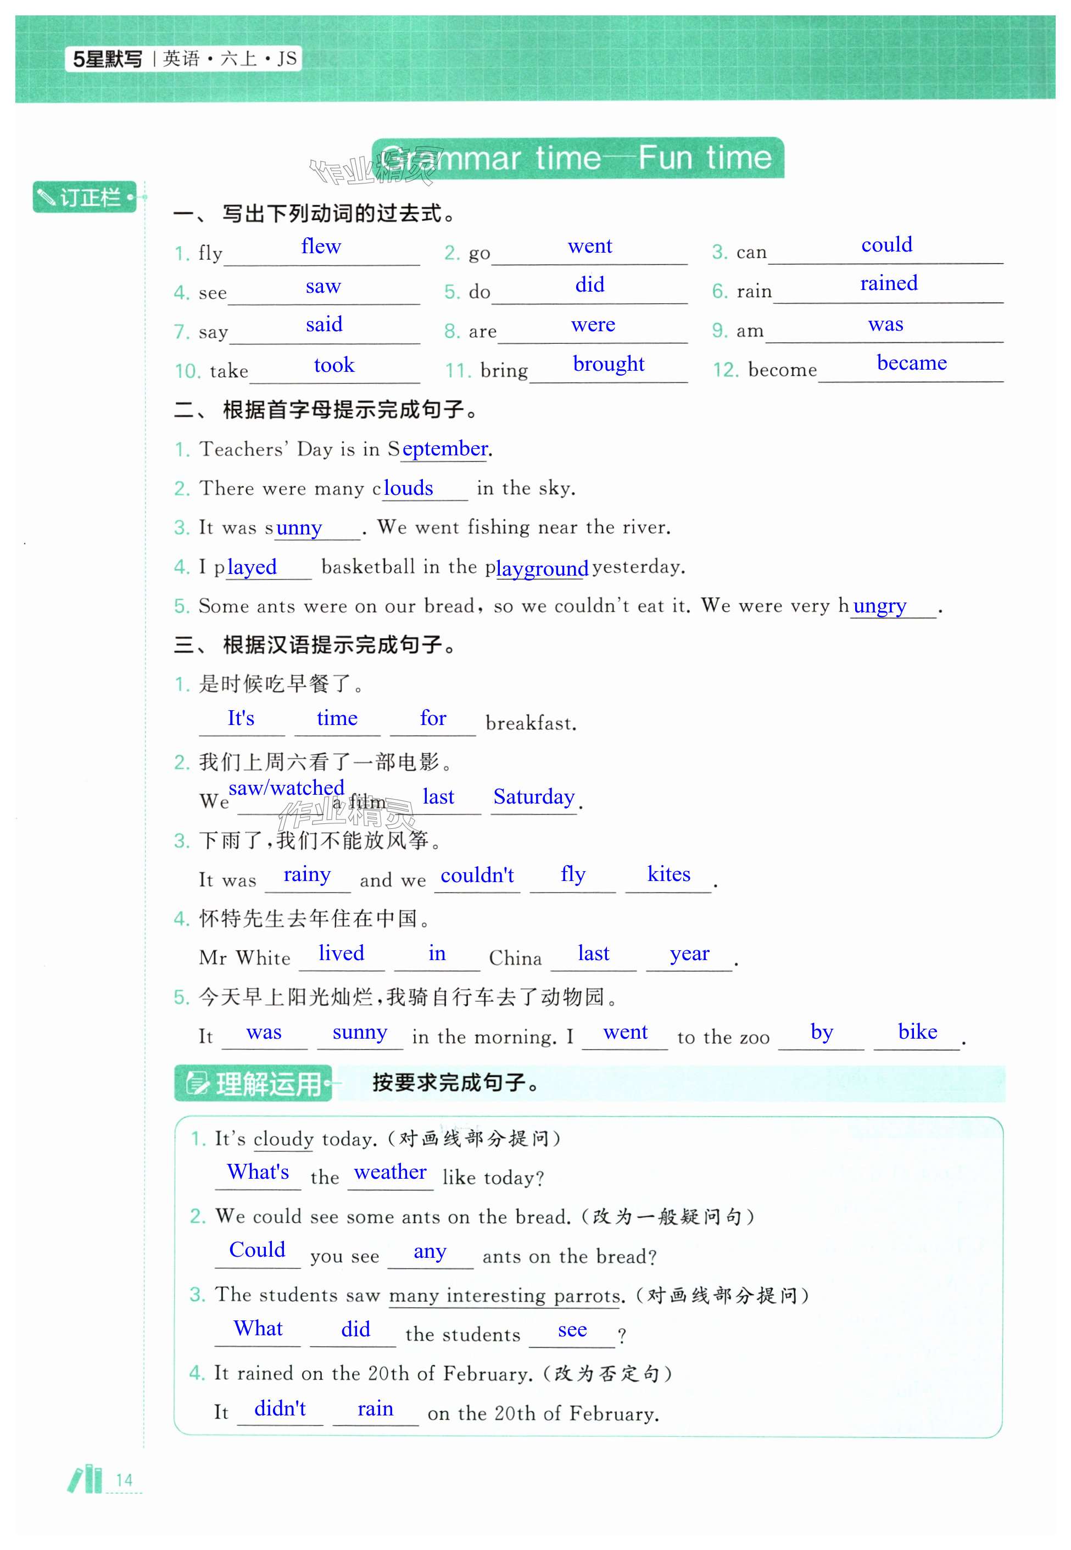Click the notebook icon beside 理解运用
The height and width of the screenshot is (1550, 1071).
pos(197,1083)
